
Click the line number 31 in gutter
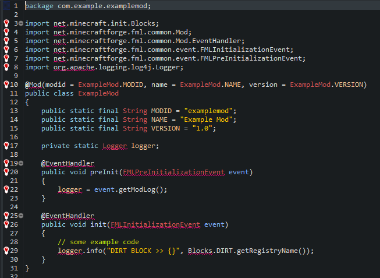point(14,268)
